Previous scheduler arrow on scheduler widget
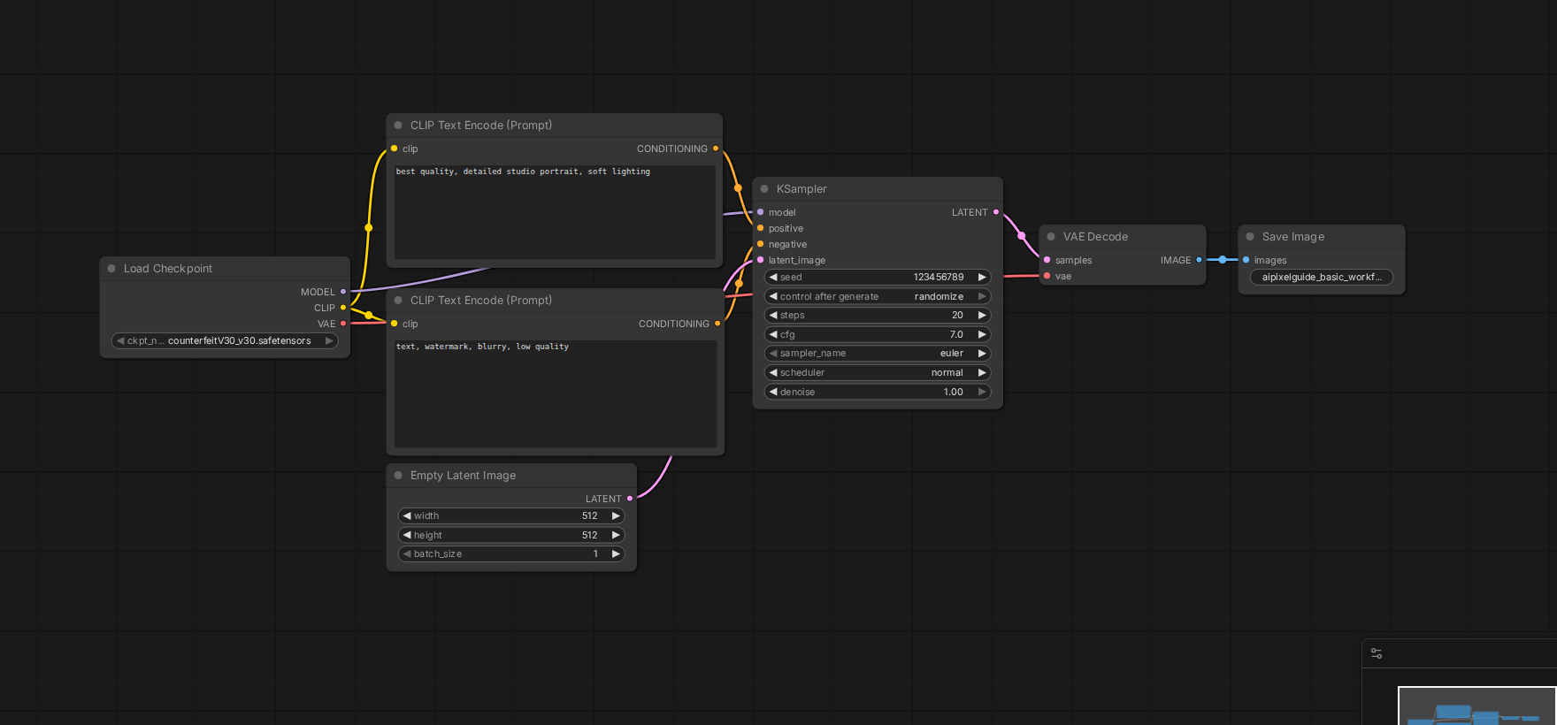 tap(773, 372)
